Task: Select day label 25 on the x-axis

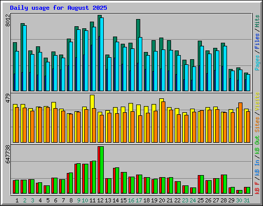Action: tap(200, 200)
